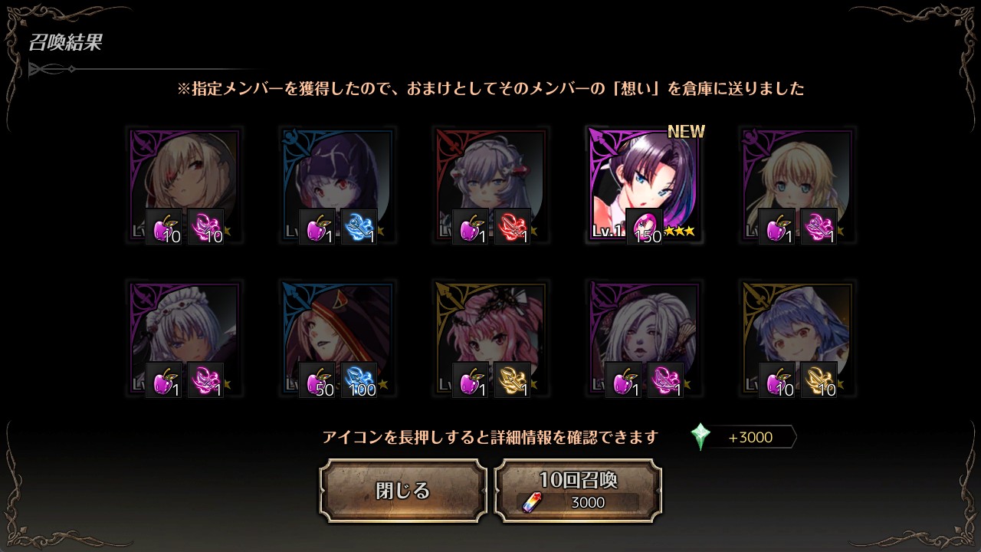Select the white-haired character in purple frame
This screenshot has height=552, width=981.
[645, 339]
